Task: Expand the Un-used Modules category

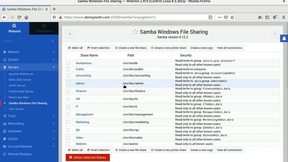Action: click(x=29, y=146)
